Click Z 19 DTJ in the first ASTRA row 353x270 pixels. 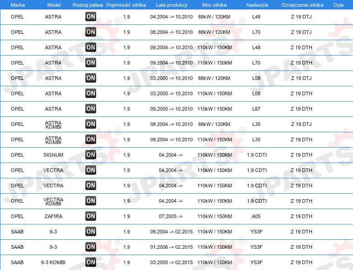point(301,17)
